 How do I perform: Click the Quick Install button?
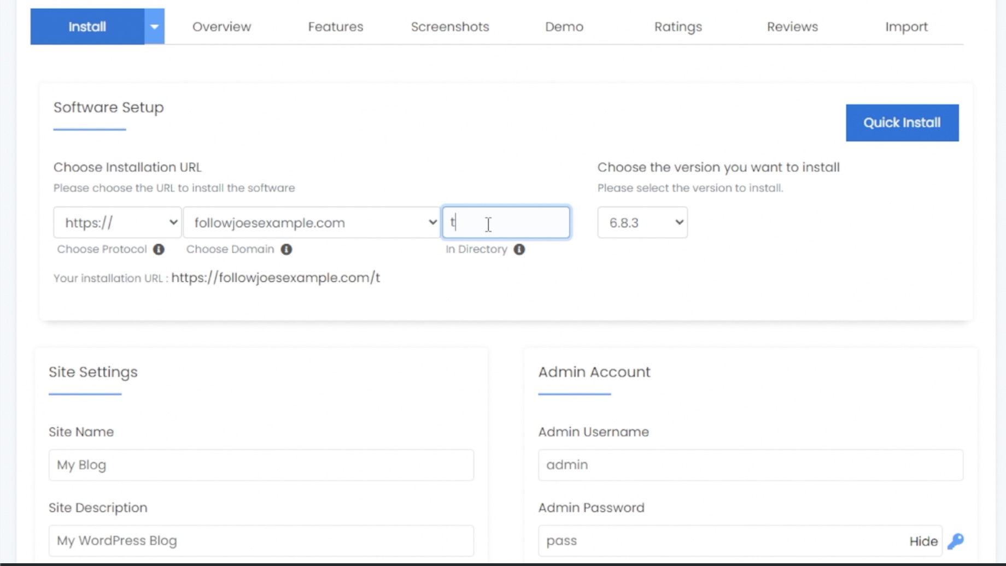(902, 122)
